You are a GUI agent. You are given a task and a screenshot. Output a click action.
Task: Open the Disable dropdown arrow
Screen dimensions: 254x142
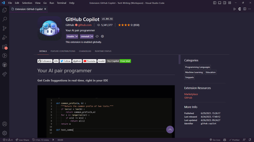(x=77, y=36)
